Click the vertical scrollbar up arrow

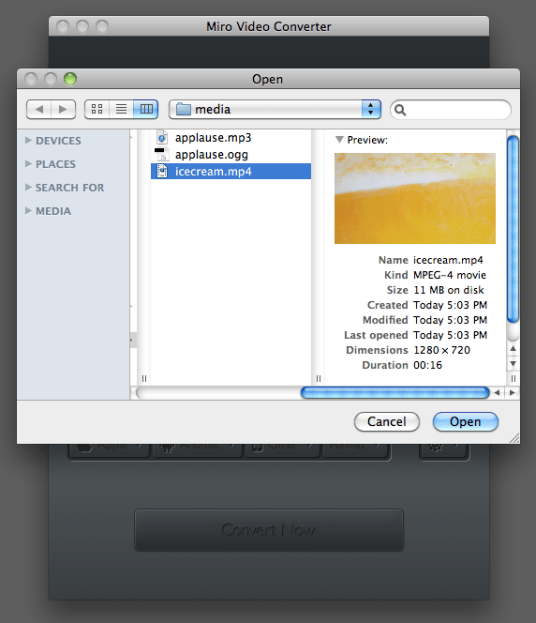coord(513,348)
